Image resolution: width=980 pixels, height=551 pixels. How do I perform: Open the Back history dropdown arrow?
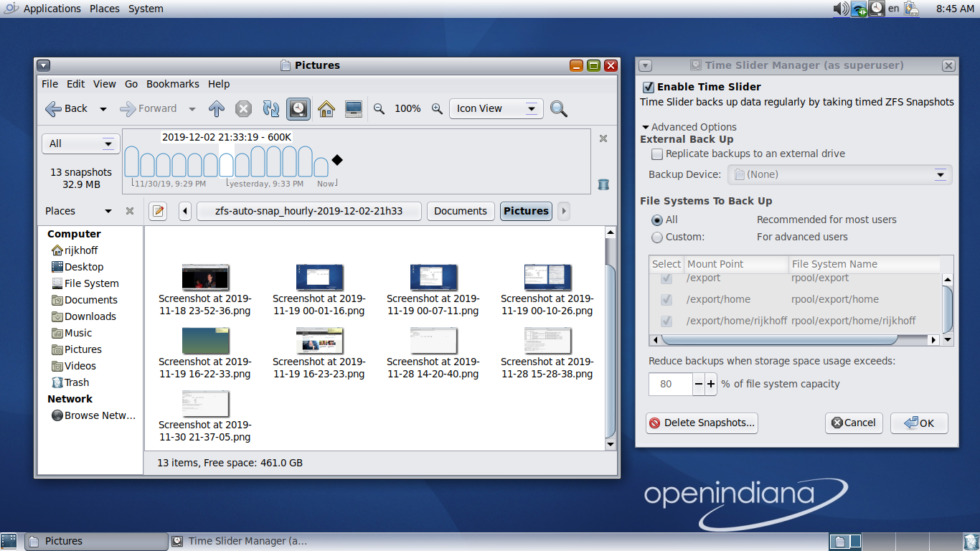103,109
